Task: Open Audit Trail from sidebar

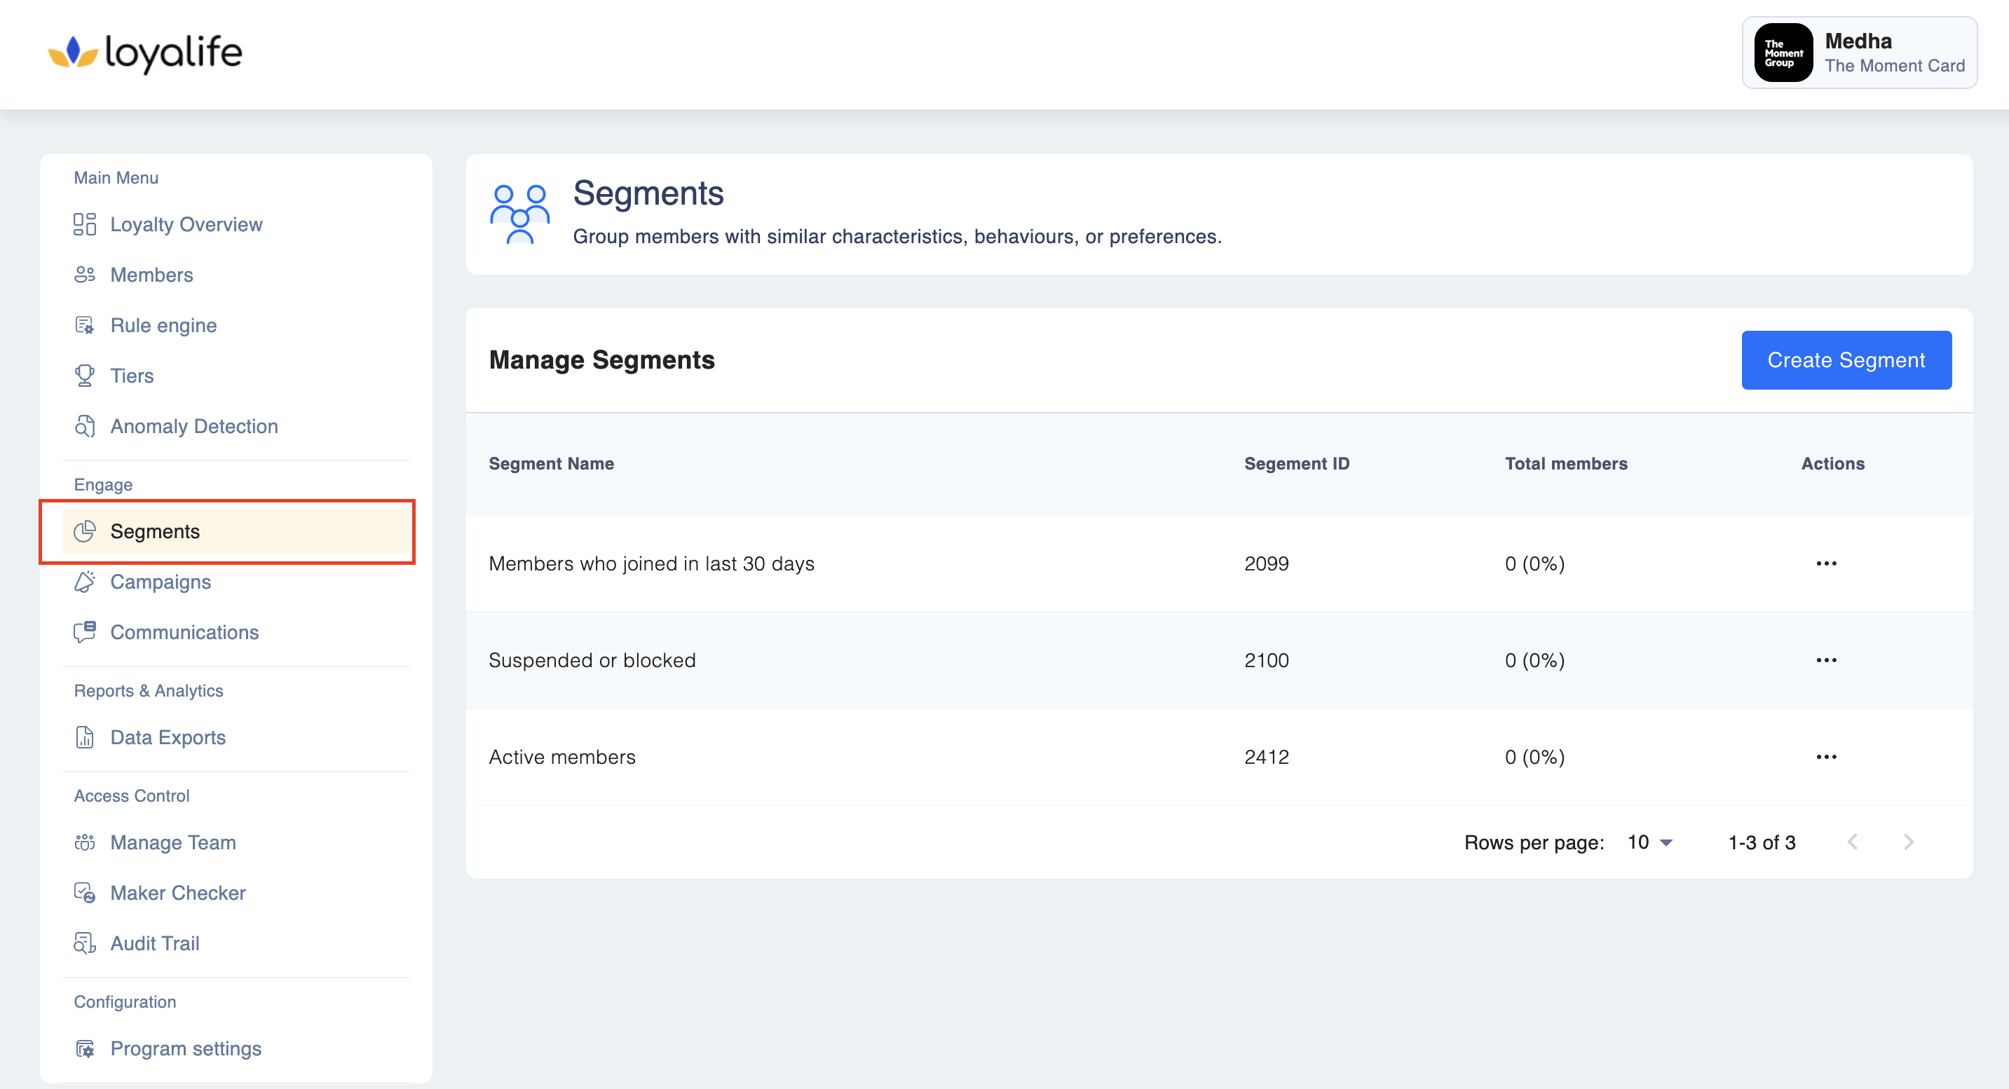Action: tap(154, 943)
